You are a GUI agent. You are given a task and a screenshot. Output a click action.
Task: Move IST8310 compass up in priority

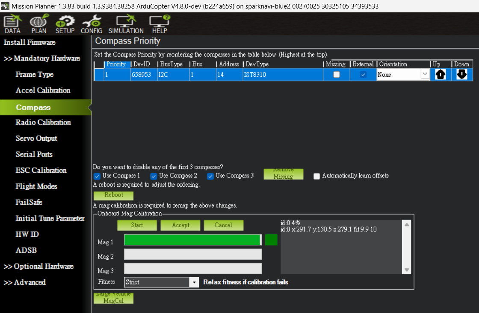tap(440, 75)
